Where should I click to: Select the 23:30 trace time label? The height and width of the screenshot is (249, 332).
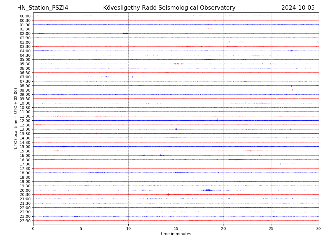pyautogui.click(x=25, y=221)
